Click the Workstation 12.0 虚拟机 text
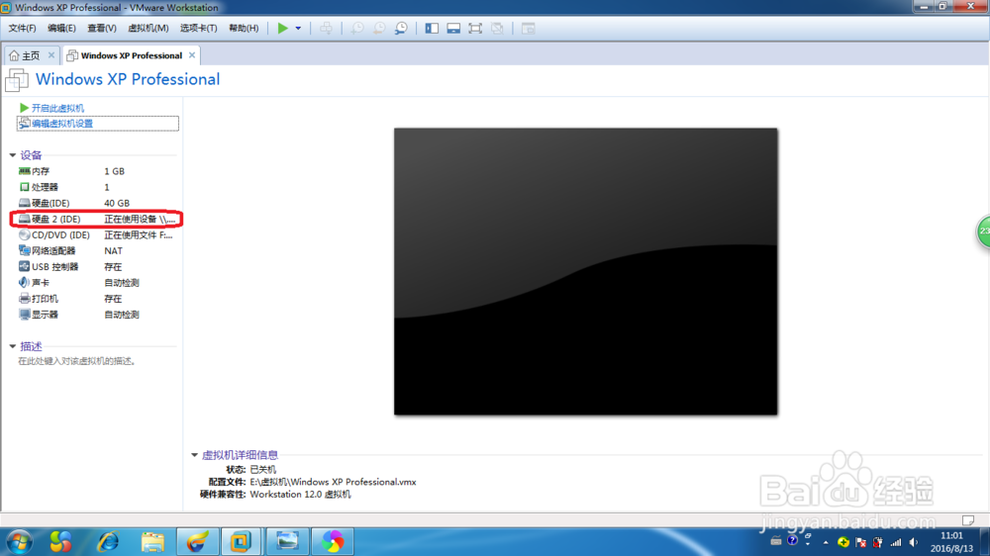Screen dimensions: 990x556 pyautogui.click(x=301, y=494)
